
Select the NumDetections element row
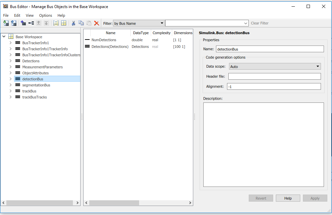[138, 40]
